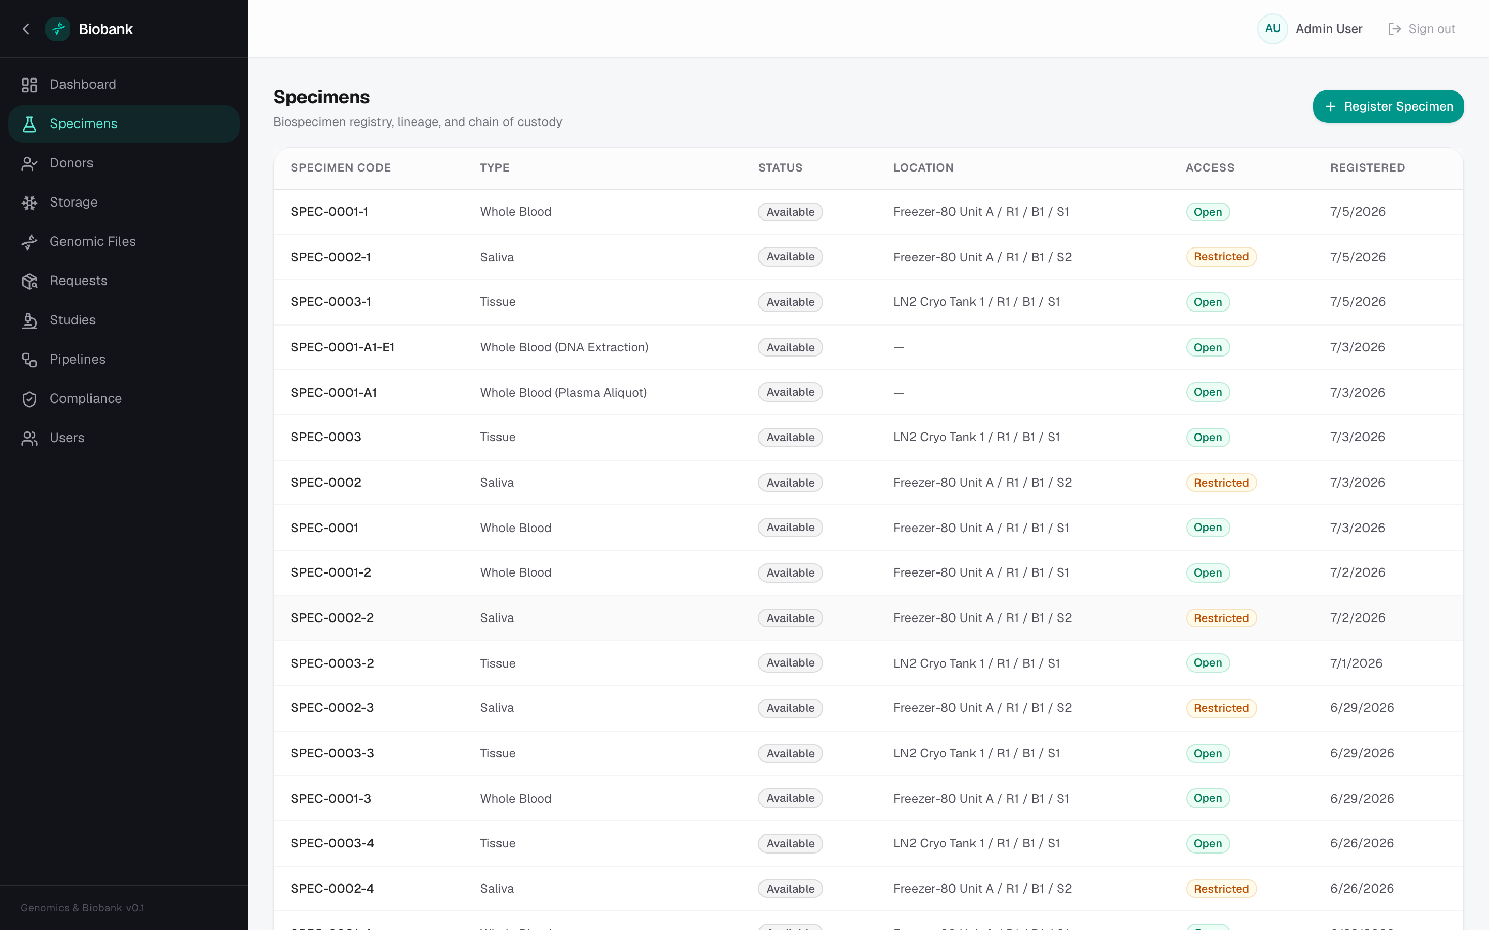This screenshot has width=1489, height=930.
Task: Open the Users page
Action: pos(124,439)
